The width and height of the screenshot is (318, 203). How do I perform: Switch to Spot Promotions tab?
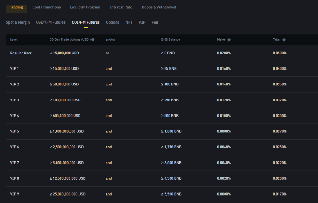47,7
